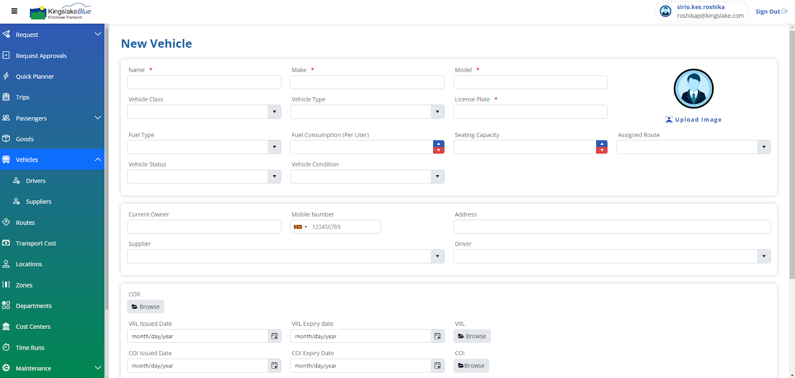Expand the Maintenance menu chevron
Screen dimensions: 795x378
(98, 368)
